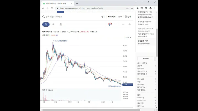This screenshot has height=111, width=198.
Task: Select the 일 daily chart period
Action: tap(46, 24)
